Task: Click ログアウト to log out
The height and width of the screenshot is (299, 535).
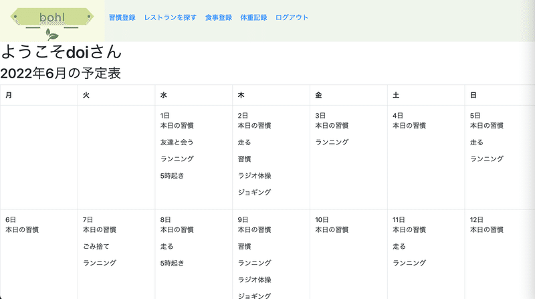Action: pos(292,17)
